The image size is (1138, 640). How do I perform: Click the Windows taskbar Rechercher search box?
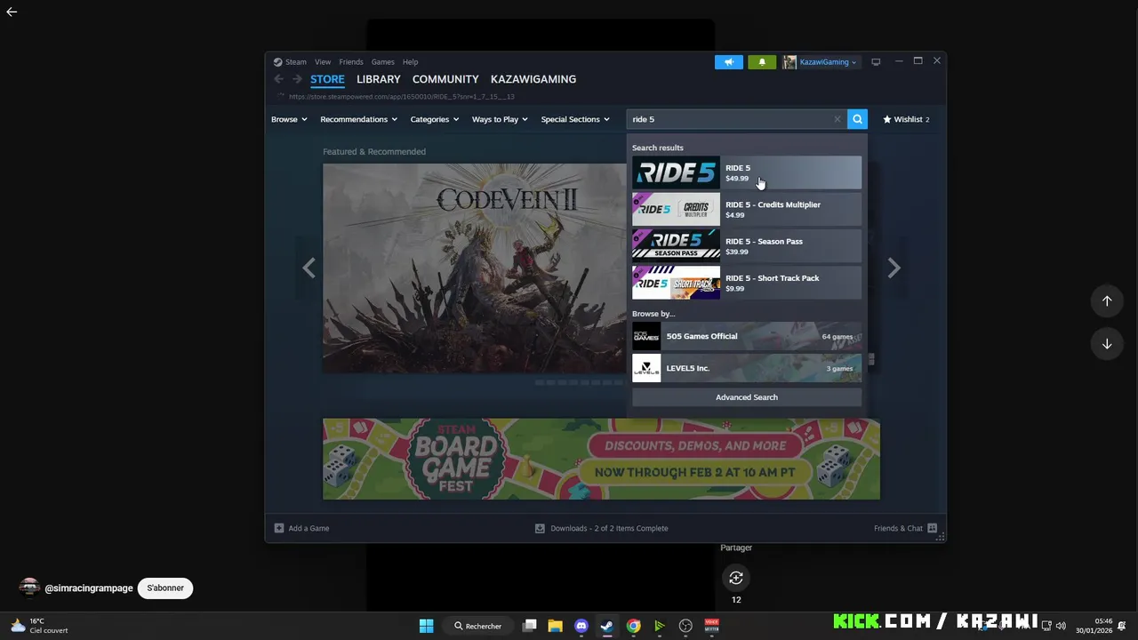pyautogui.click(x=478, y=626)
